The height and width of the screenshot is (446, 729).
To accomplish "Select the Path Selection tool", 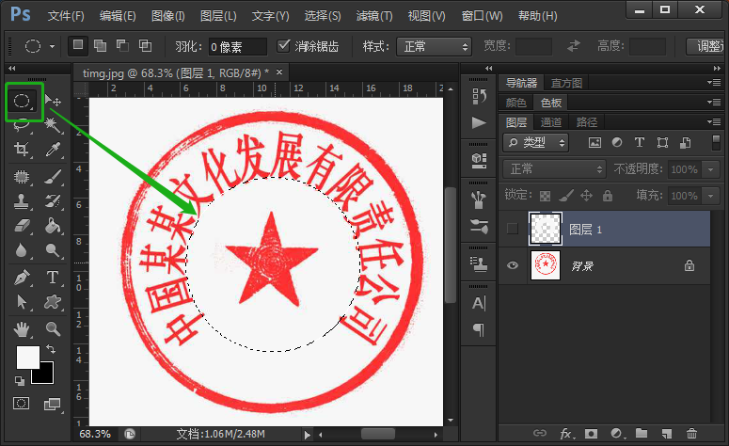I will pyautogui.click(x=22, y=302).
